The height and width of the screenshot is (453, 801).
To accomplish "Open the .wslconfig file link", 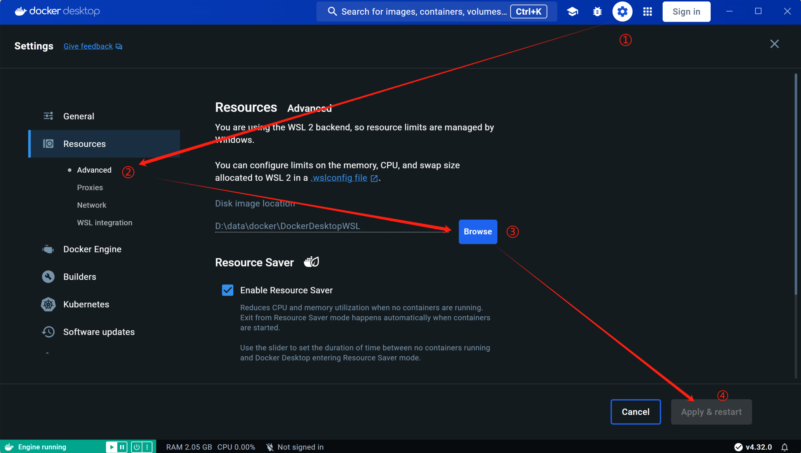I will coord(339,178).
